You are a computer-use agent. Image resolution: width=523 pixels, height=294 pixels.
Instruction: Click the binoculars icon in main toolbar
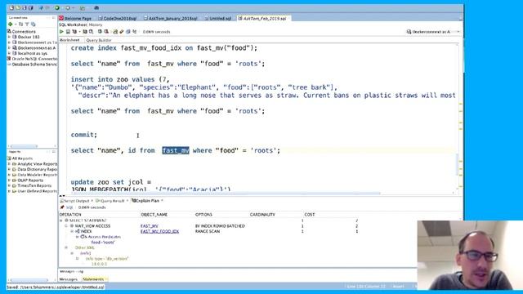click(96, 7)
